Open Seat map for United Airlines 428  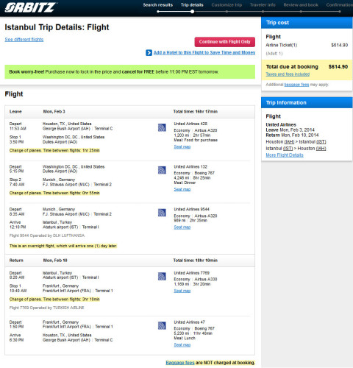(182, 146)
